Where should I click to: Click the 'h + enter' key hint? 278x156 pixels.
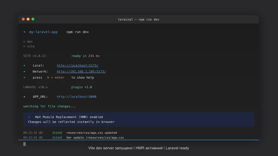pos(56,77)
